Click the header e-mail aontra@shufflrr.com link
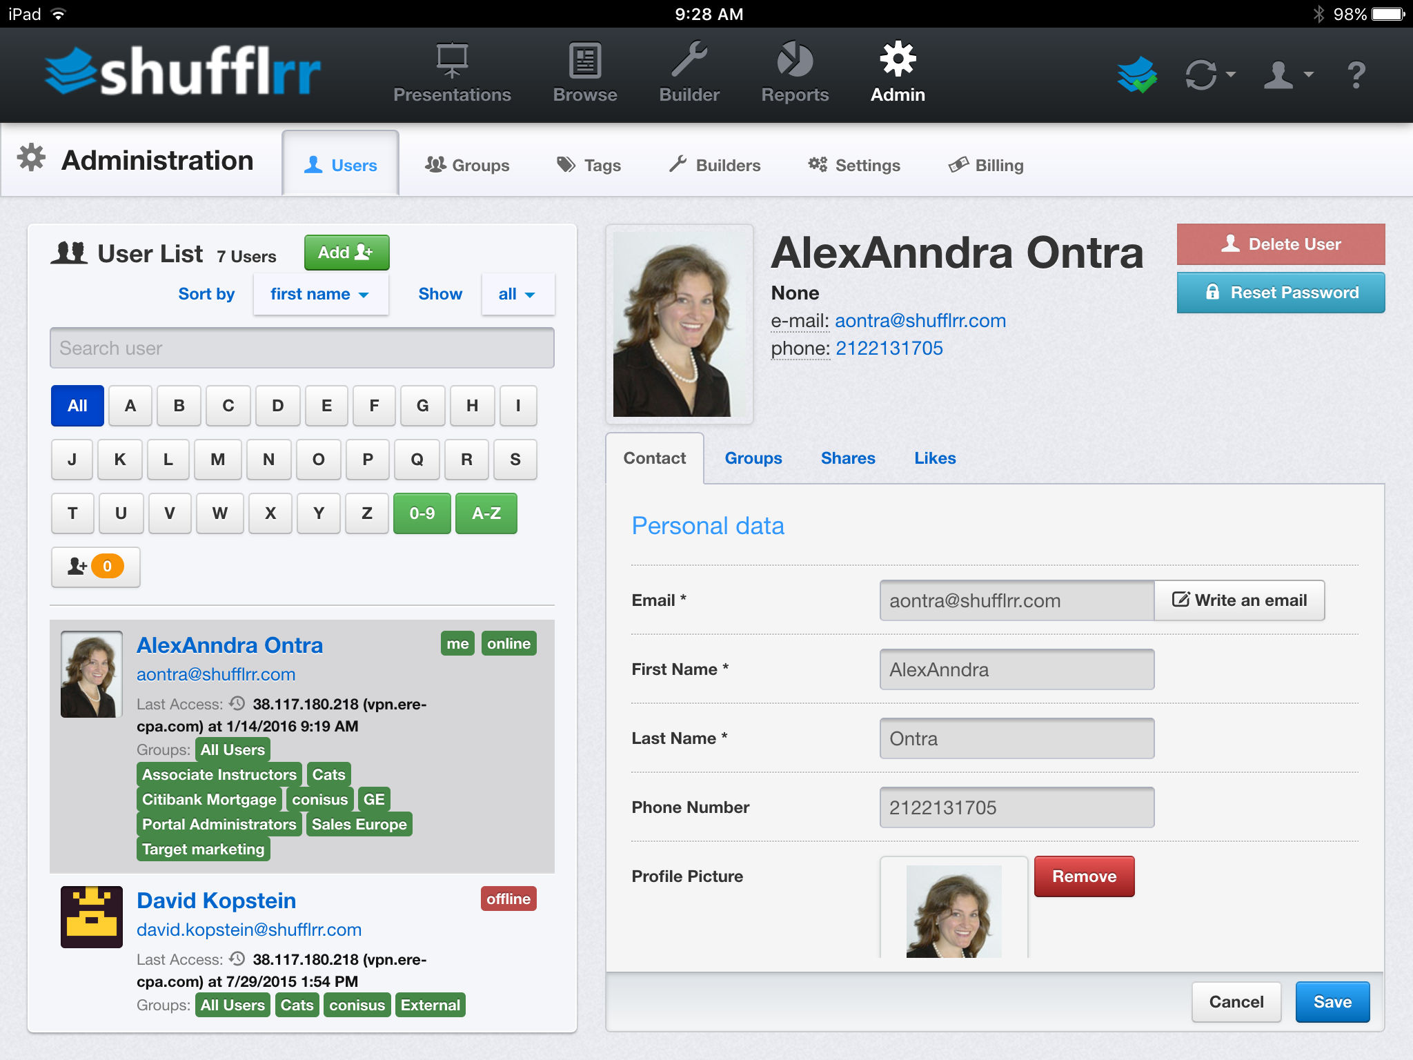Viewport: 1413px width, 1060px height. coord(920,320)
